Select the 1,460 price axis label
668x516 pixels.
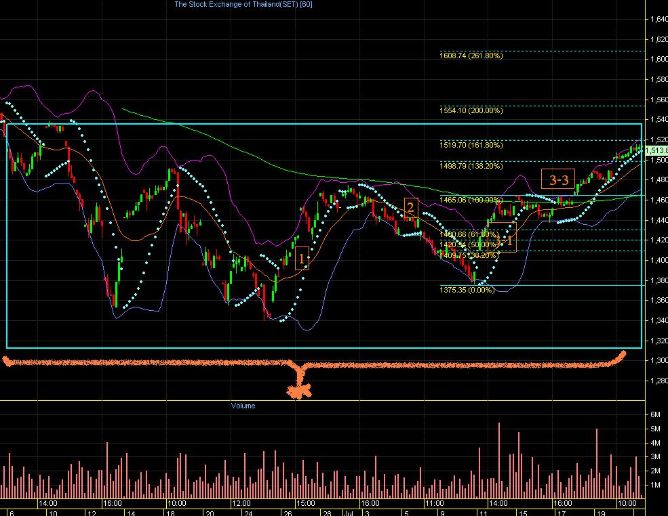[x=659, y=200]
